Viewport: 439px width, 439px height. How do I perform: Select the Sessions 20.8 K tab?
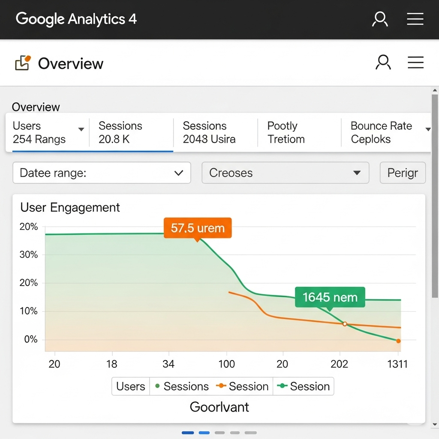tap(131, 132)
